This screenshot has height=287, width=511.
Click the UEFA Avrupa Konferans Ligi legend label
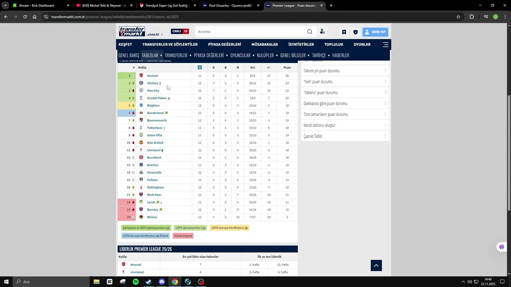coord(230,228)
